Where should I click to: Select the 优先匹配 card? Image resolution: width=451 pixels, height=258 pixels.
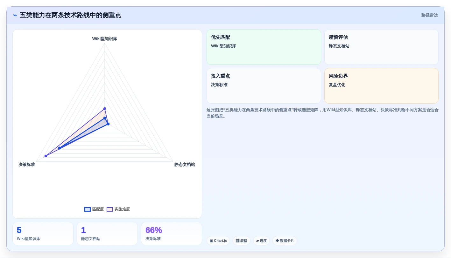[264, 47]
